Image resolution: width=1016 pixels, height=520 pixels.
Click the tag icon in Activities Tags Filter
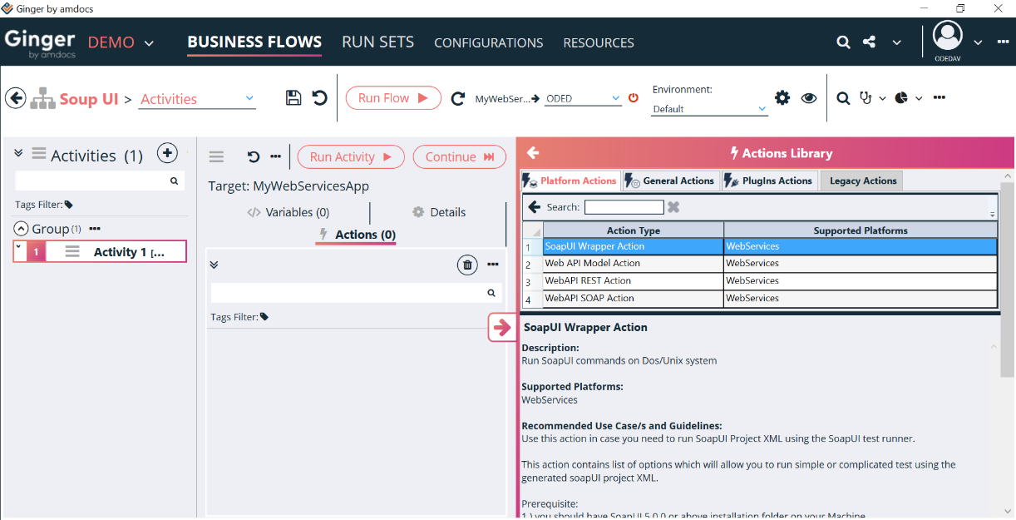pyautogui.click(x=68, y=205)
